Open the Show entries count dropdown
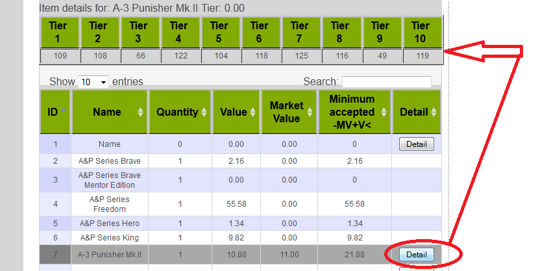Viewport: 551px width, 271px height. (93, 82)
